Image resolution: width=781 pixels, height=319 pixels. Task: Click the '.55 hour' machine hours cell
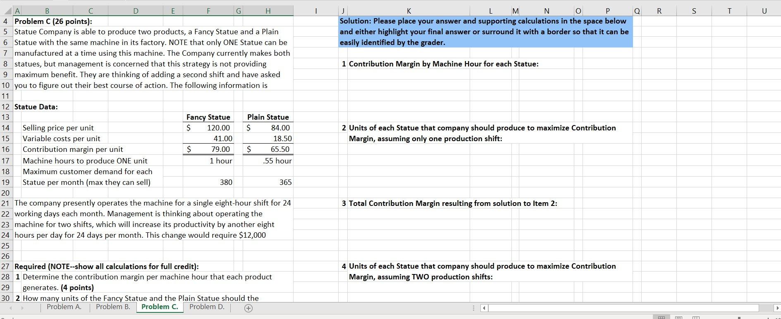(x=268, y=161)
